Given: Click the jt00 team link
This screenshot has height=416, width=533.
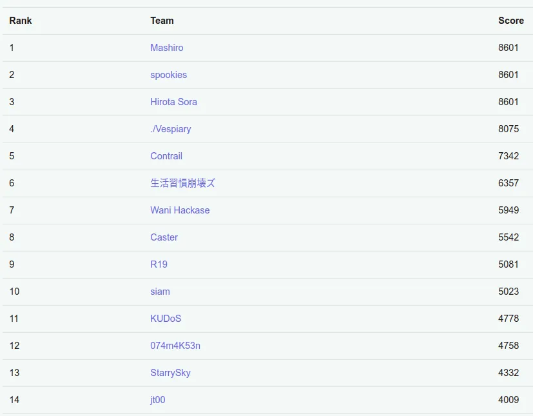Looking at the screenshot, I should (157, 400).
